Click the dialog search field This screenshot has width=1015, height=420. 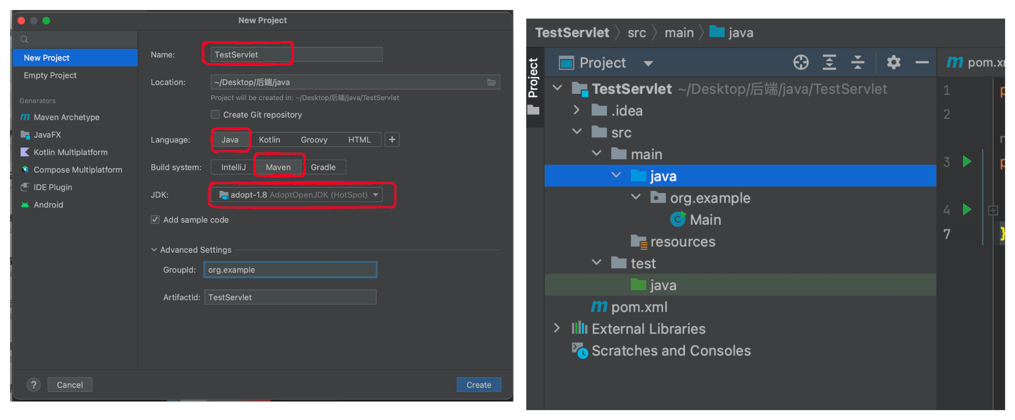tap(75, 39)
